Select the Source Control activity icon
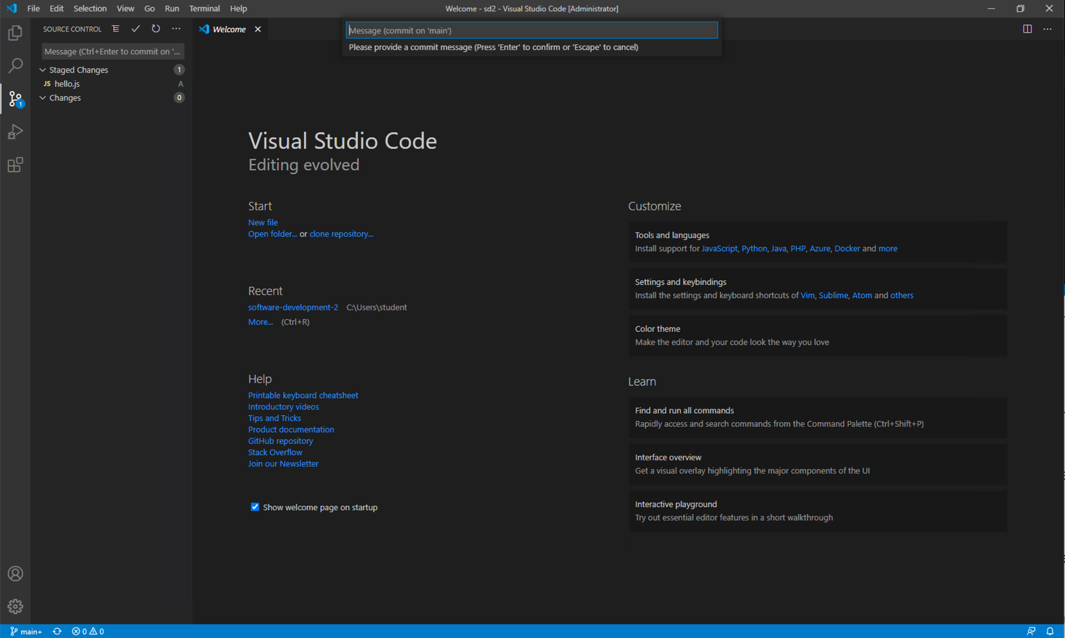This screenshot has width=1065, height=638. [x=15, y=99]
